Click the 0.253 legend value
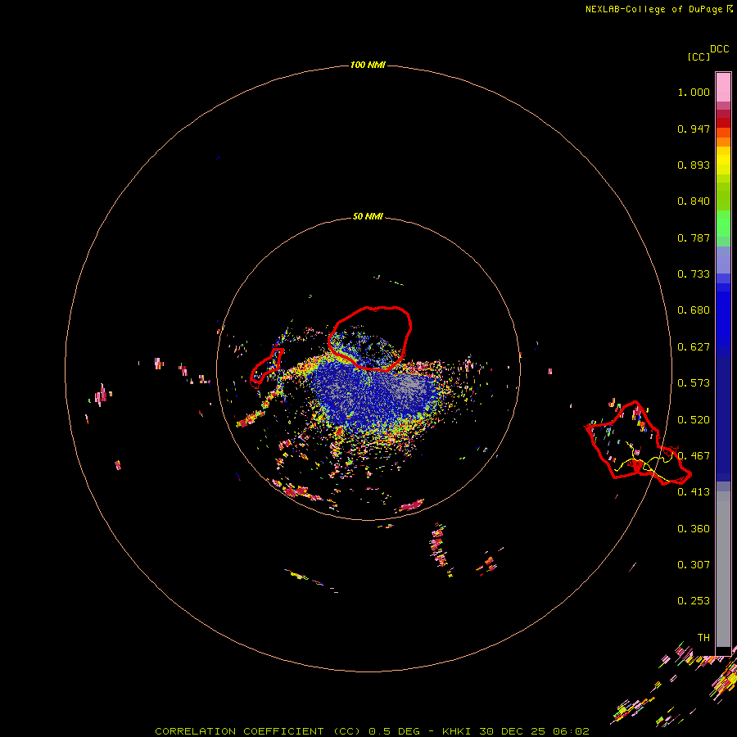The image size is (737, 737). [x=694, y=601]
